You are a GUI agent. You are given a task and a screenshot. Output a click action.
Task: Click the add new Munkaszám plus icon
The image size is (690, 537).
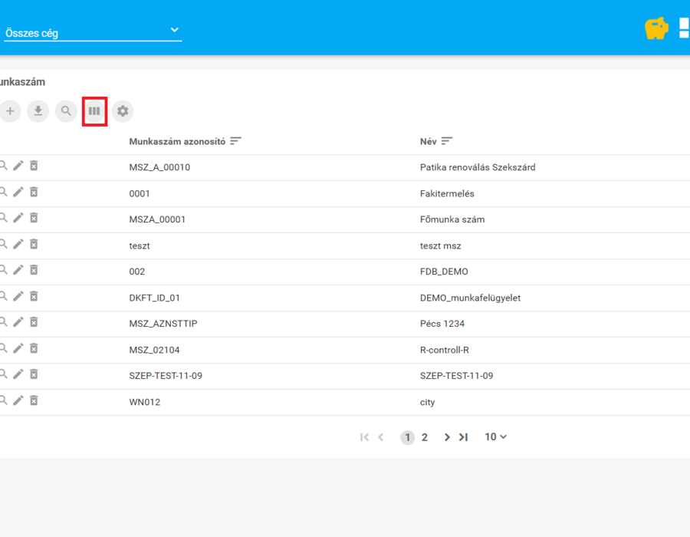(x=10, y=111)
